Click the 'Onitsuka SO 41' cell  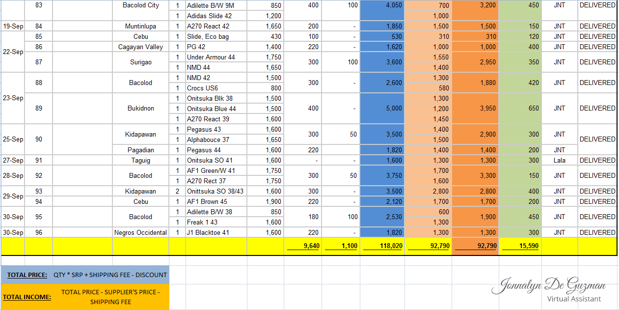click(x=216, y=160)
